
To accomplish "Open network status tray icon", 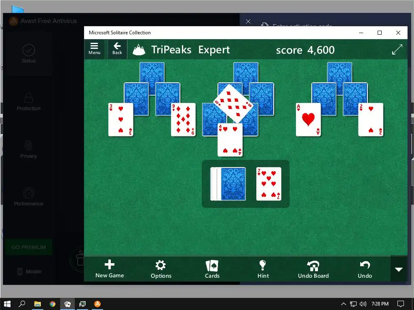I will [x=353, y=304].
